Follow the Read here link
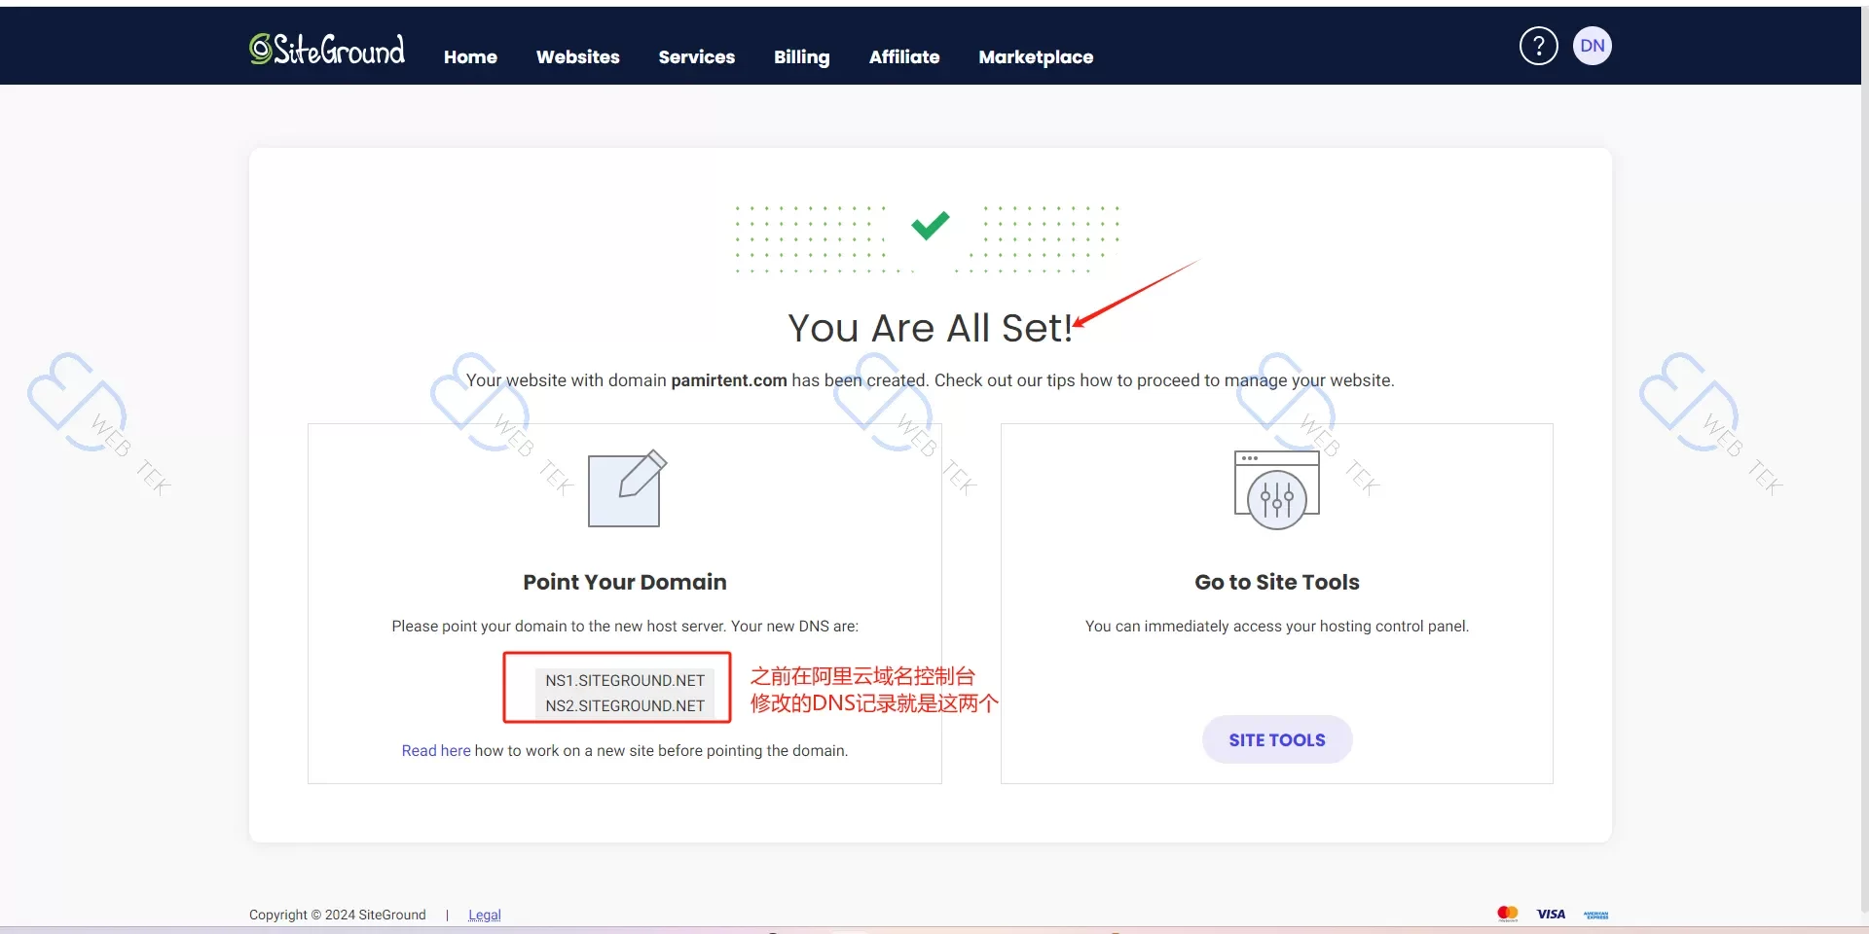The height and width of the screenshot is (934, 1869). pyautogui.click(x=436, y=750)
